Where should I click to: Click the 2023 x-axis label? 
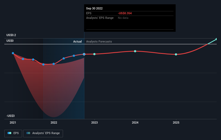(94, 122)
